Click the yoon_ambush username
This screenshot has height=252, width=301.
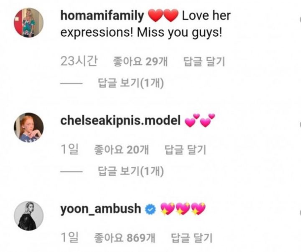[x=101, y=209]
